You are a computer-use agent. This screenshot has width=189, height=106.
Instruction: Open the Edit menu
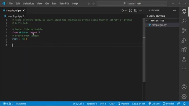click(18, 4)
